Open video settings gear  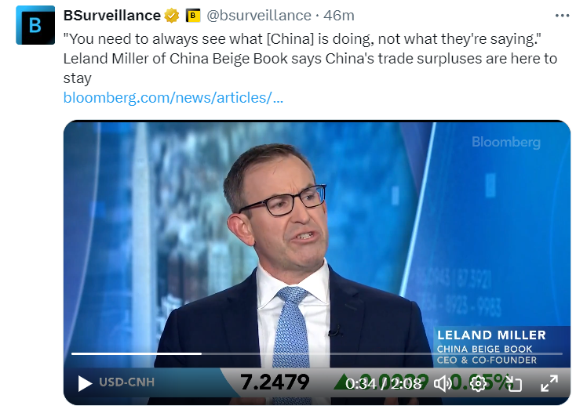coord(478,384)
